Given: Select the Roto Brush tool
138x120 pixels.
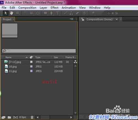Looking at the screenshot, I should pos(85,13).
